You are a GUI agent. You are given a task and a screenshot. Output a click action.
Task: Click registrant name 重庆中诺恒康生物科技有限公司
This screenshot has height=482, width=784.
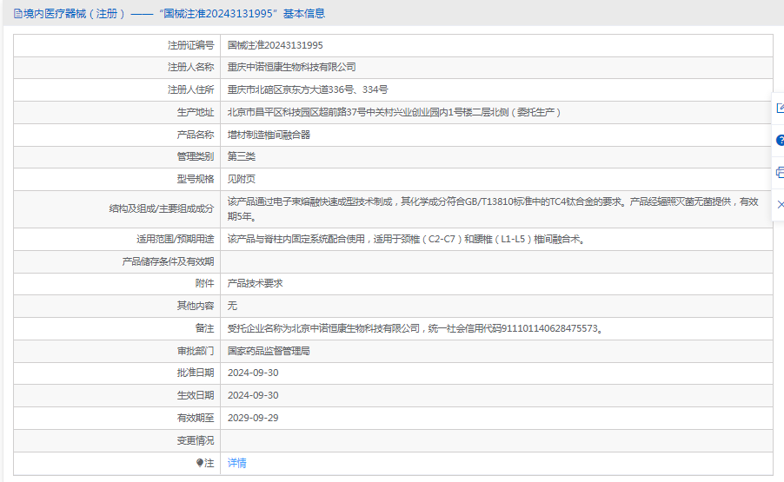[x=291, y=67]
